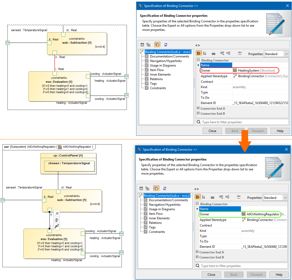
Task: Select the red binding connector in upper diagram
Action: tap(55, 63)
